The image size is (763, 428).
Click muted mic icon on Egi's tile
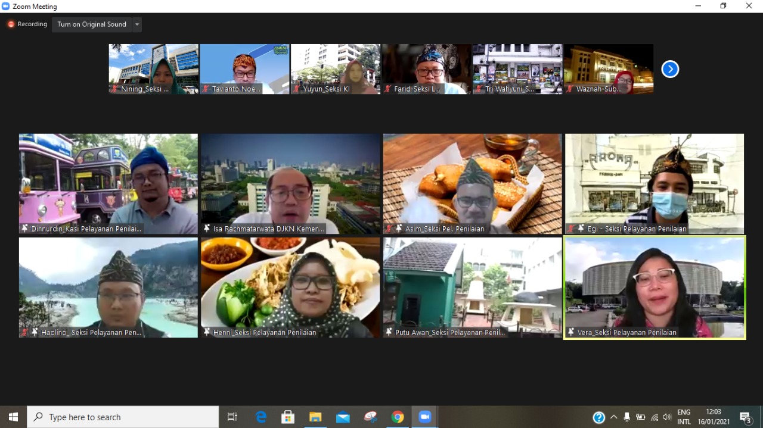[x=570, y=229]
